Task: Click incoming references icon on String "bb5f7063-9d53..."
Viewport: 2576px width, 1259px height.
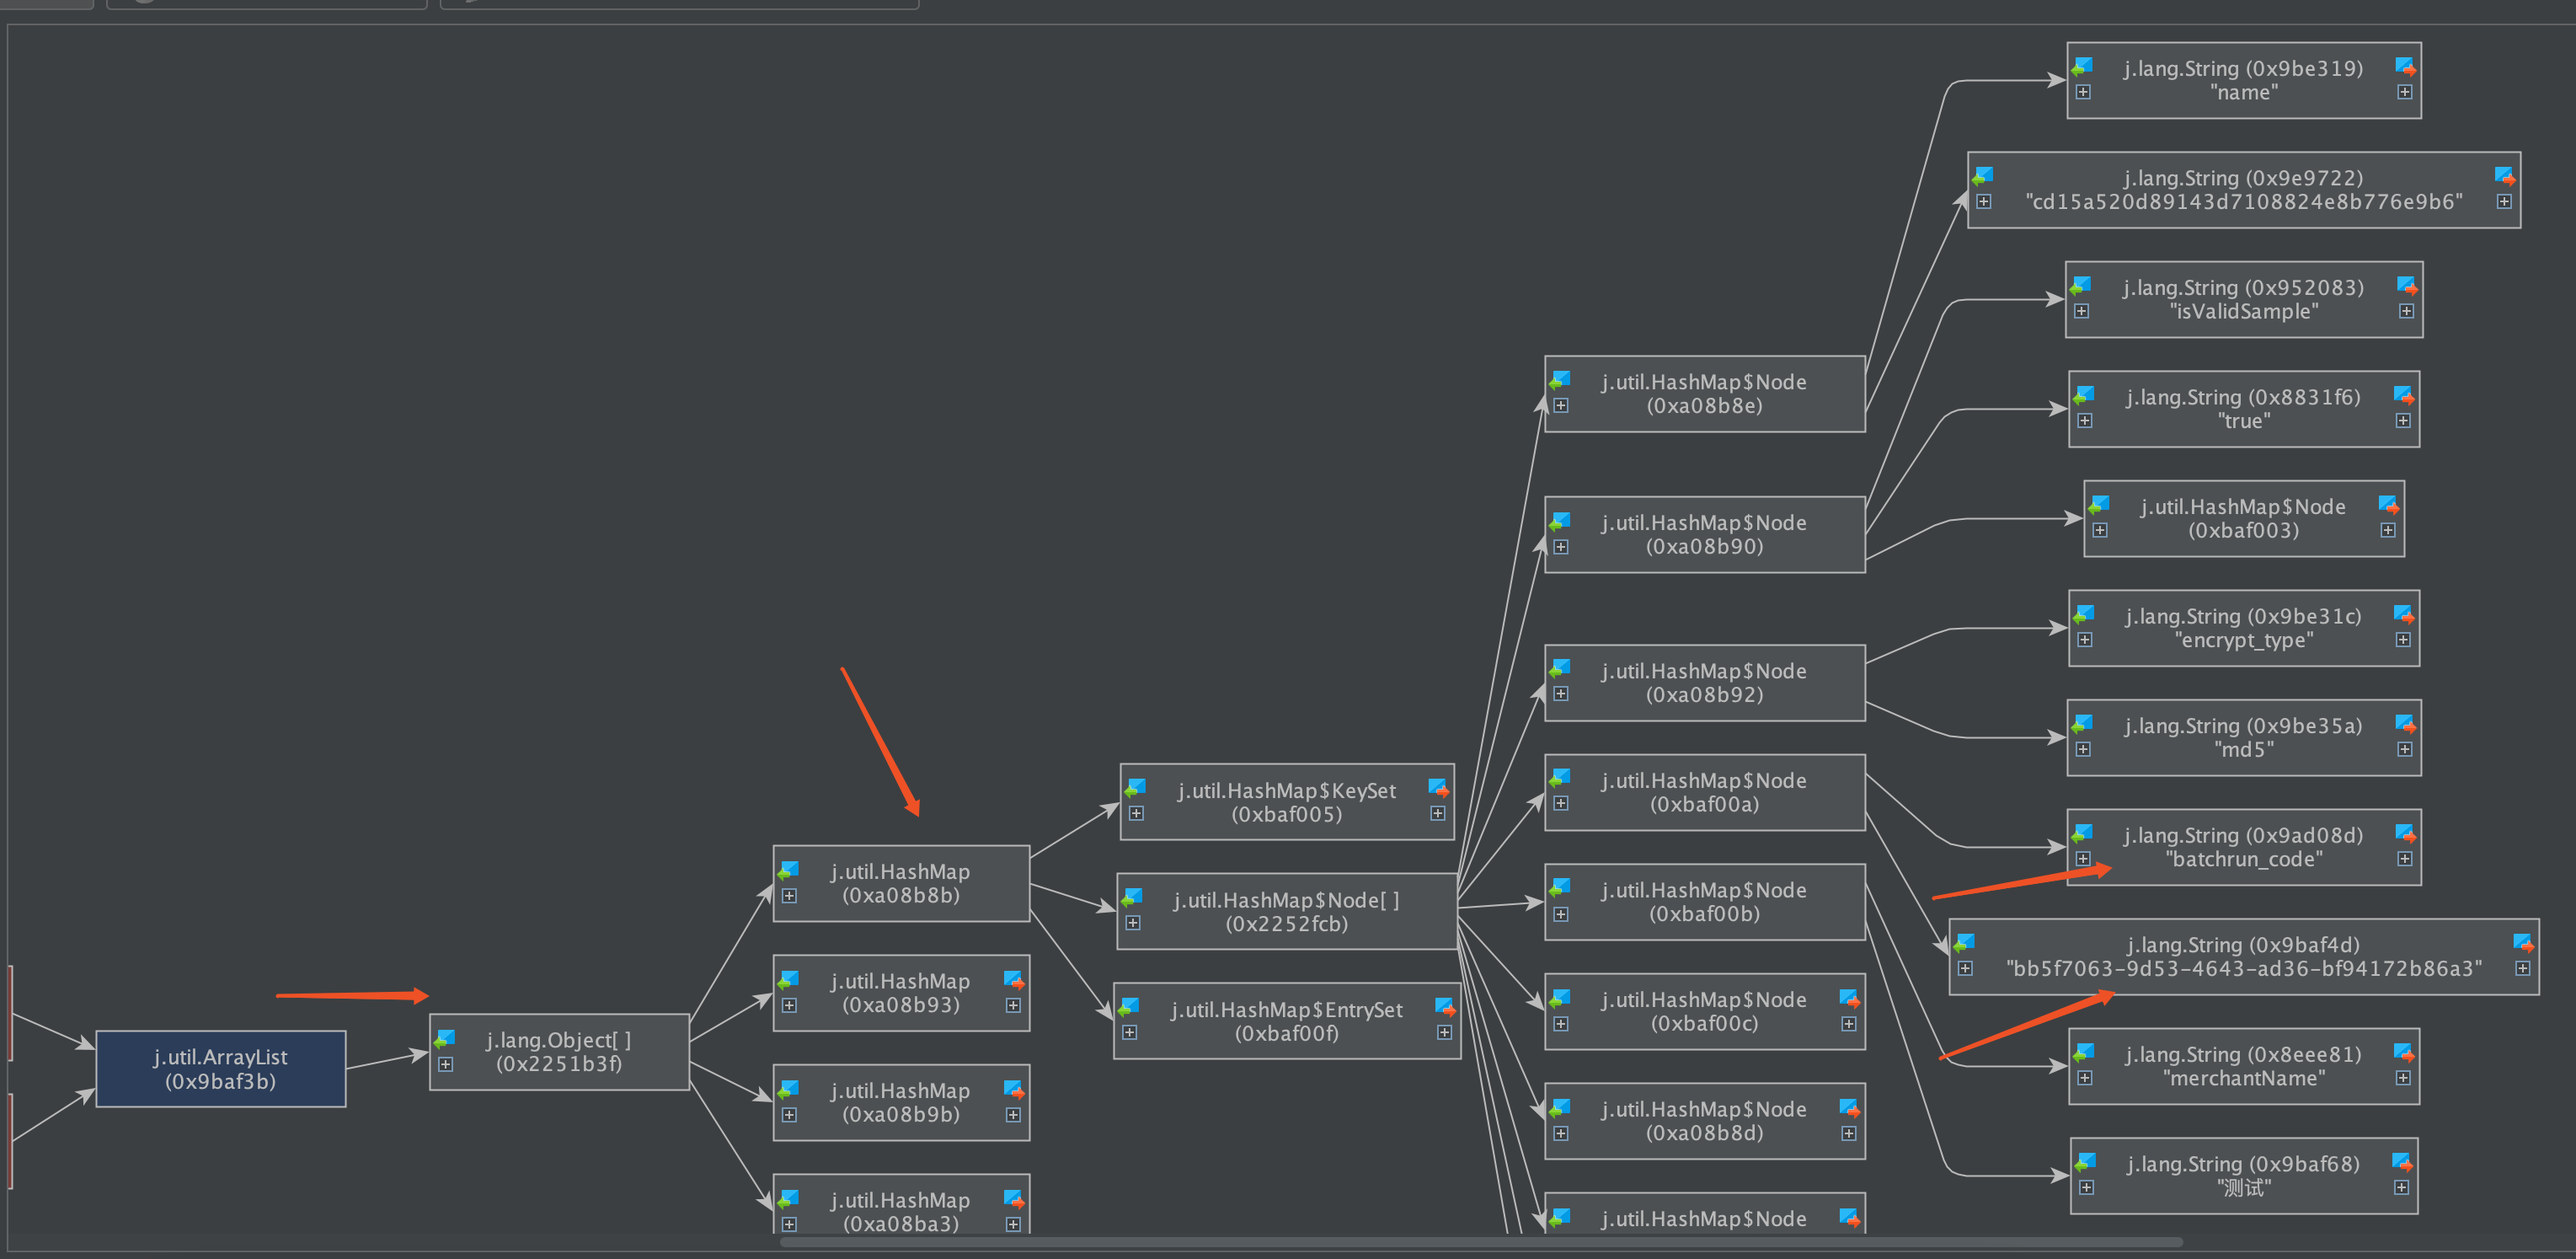Action: point(1964,943)
